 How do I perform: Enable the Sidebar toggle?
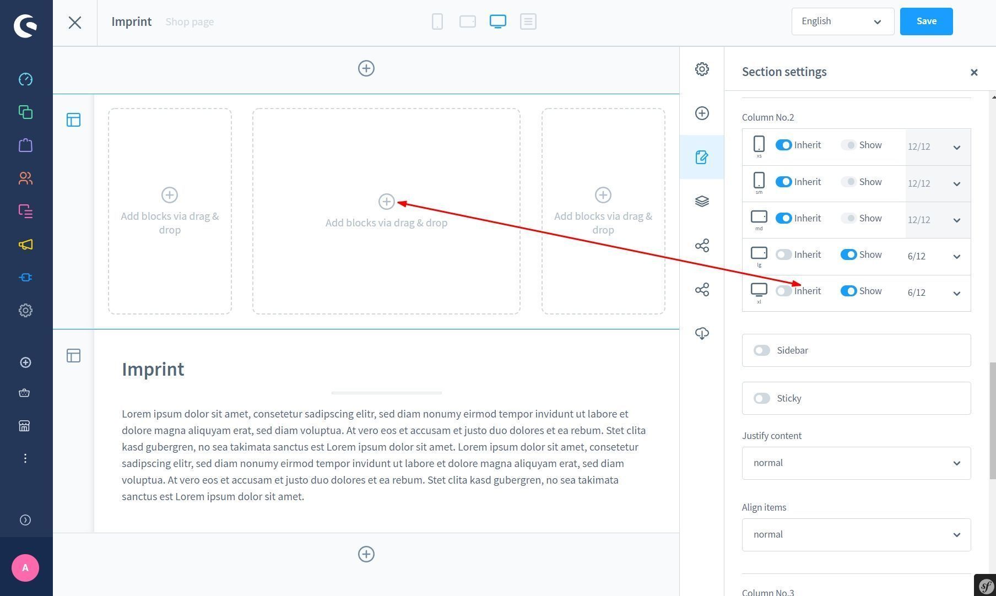[762, 350]
